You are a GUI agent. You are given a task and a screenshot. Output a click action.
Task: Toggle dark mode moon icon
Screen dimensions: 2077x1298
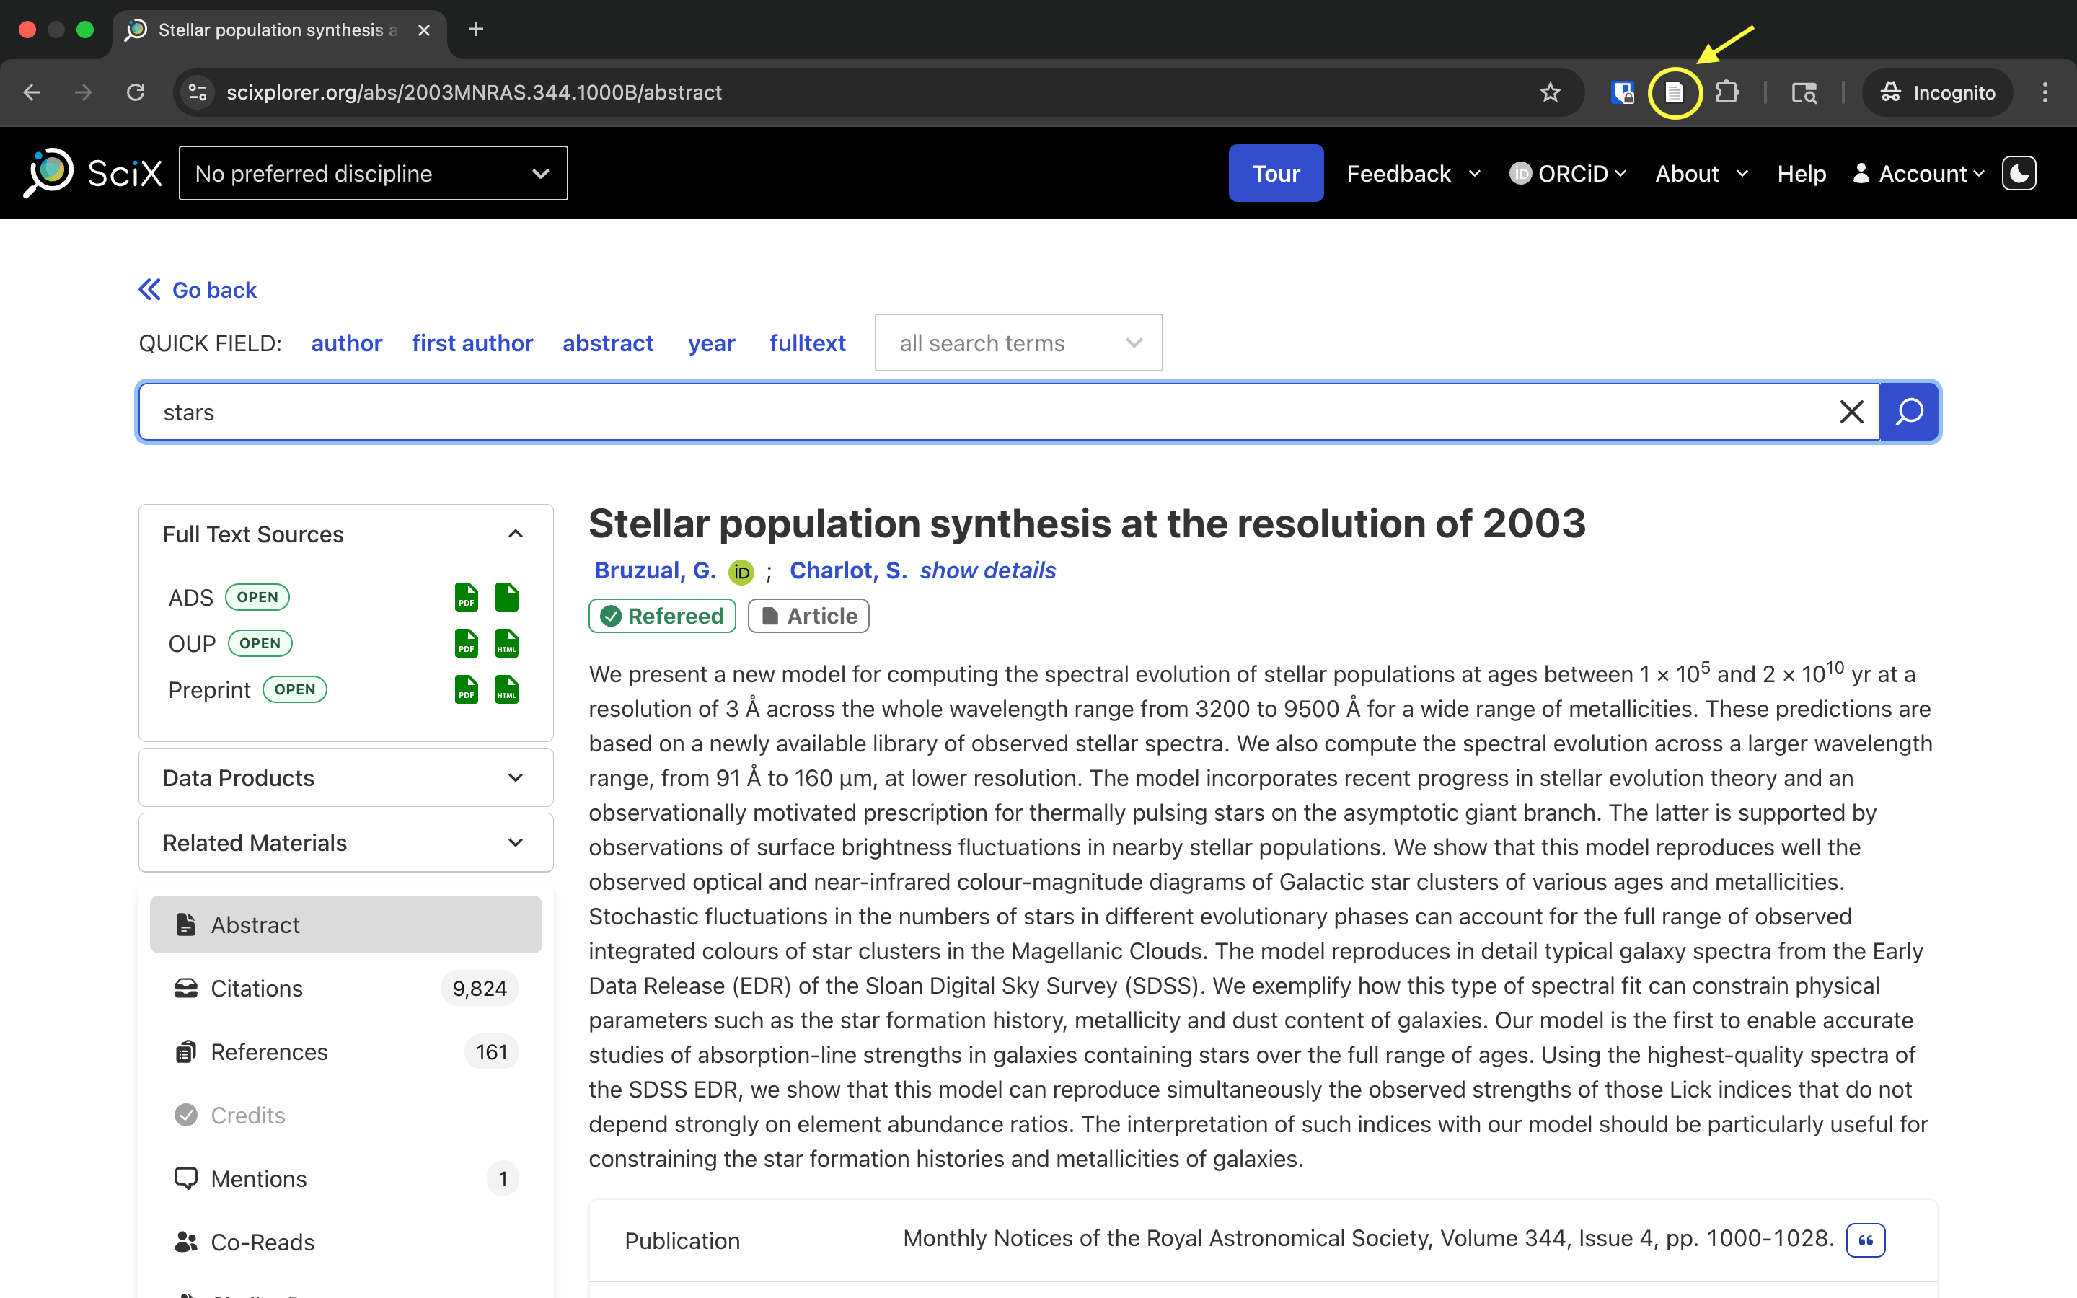pyautogui.click(x=2019, y=173)
